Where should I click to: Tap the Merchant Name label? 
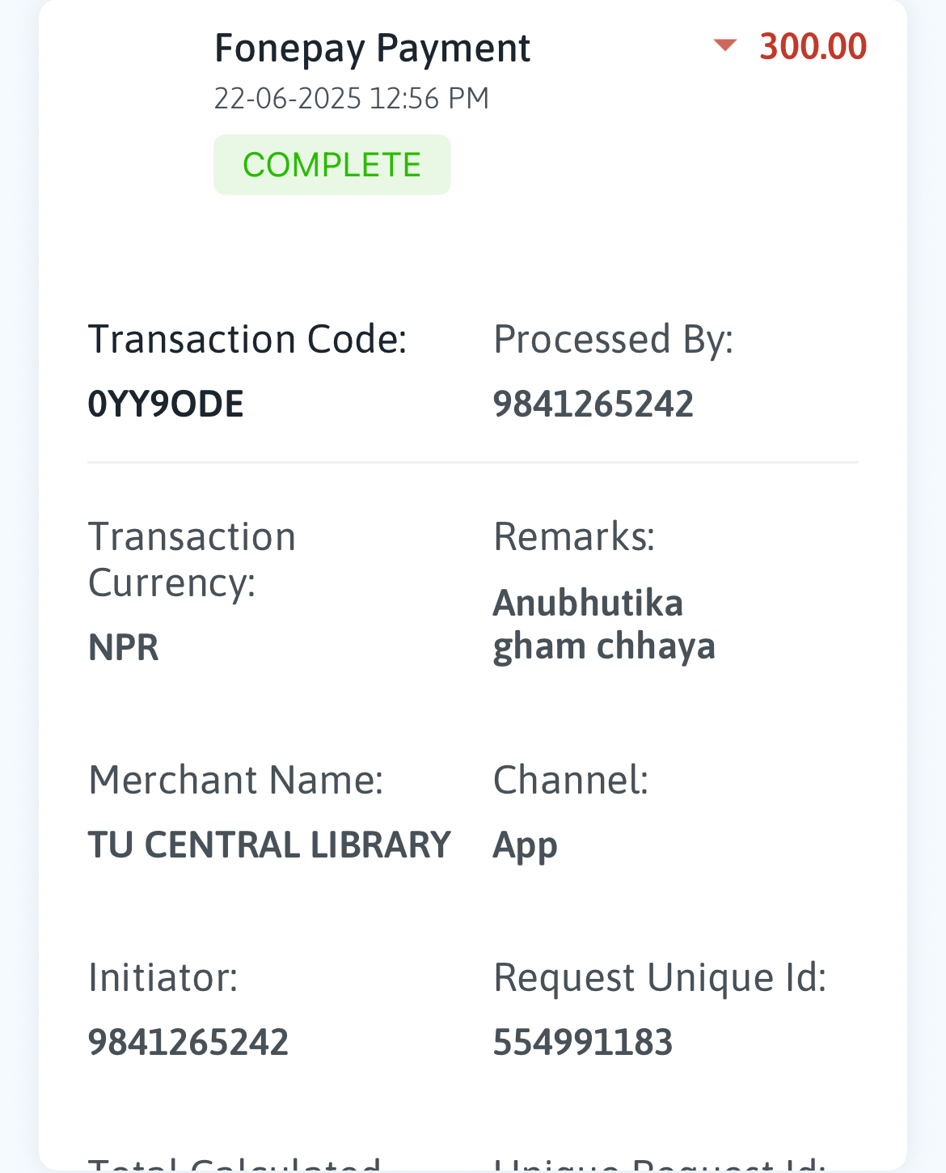[236, 781]
